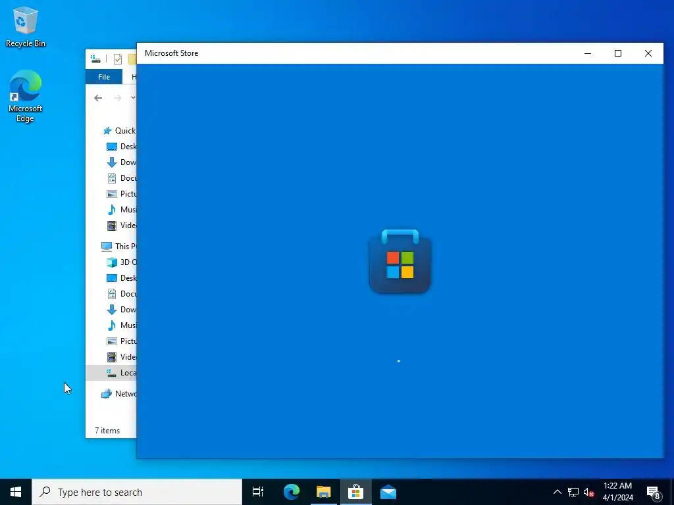The image size is (674, 505).
Task: Open Task View from the taskbar
Action: point(258,492)
